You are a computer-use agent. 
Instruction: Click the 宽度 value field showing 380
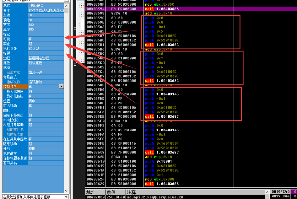point(45,25)
